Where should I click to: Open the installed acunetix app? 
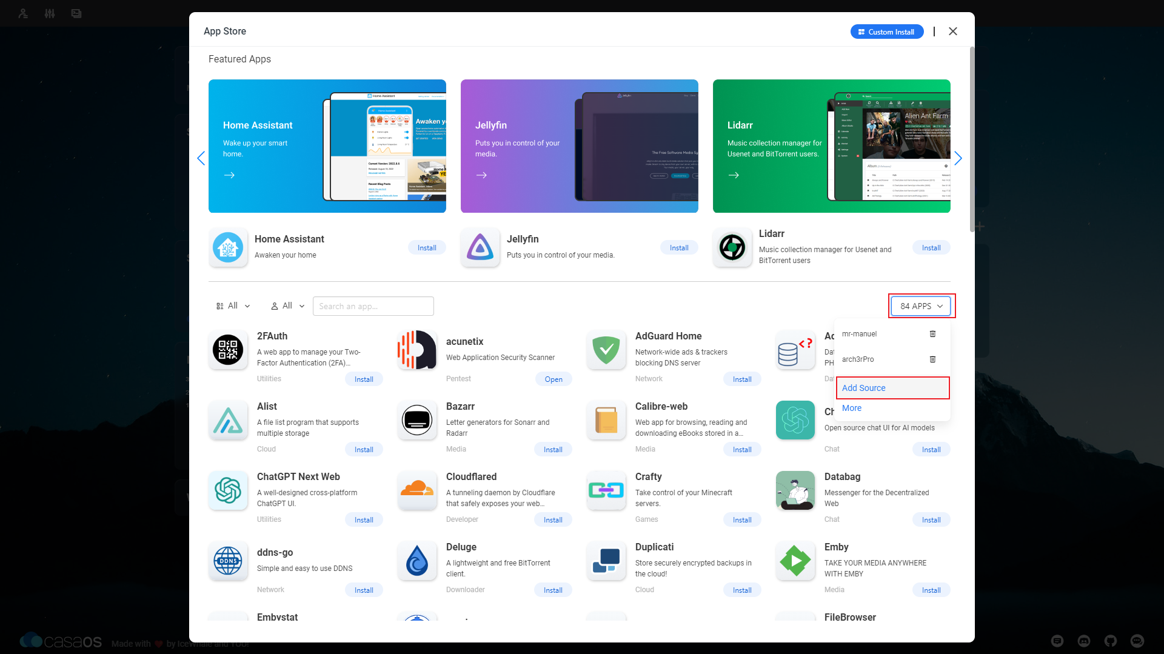(553, 379)
